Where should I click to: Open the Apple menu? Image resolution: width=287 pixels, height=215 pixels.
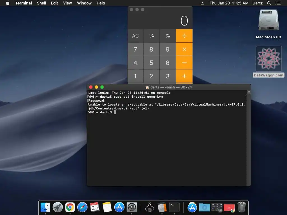coord(8,3)
